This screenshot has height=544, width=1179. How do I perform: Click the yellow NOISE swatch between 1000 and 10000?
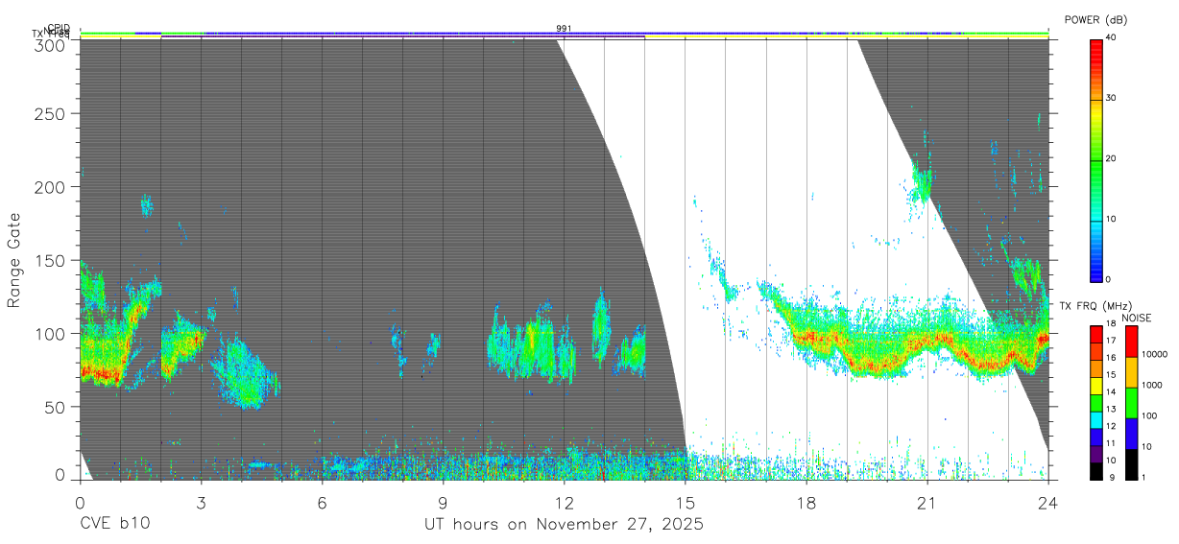point(1131,372)
